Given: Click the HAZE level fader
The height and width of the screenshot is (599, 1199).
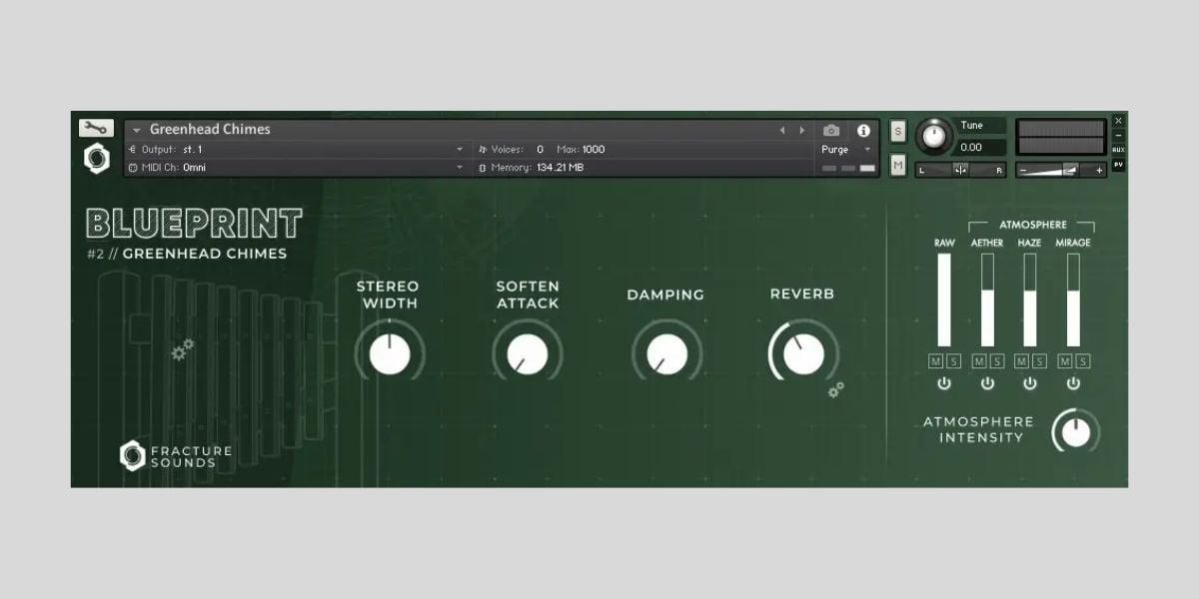Looking at the screenshot, I should 1030,299.
